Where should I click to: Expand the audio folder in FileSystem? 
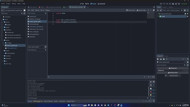point(3,27)
